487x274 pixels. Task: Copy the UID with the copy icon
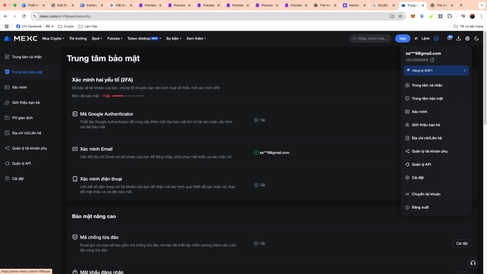pos(432,60)
